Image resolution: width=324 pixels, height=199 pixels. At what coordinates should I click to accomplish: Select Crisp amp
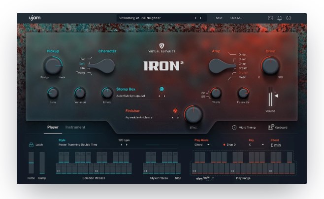tap(242, 64)
